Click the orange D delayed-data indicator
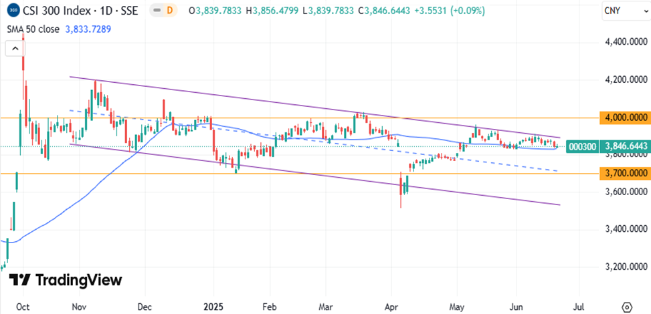Viewport: 651px width, 314px height. click(x=170, y=11)
